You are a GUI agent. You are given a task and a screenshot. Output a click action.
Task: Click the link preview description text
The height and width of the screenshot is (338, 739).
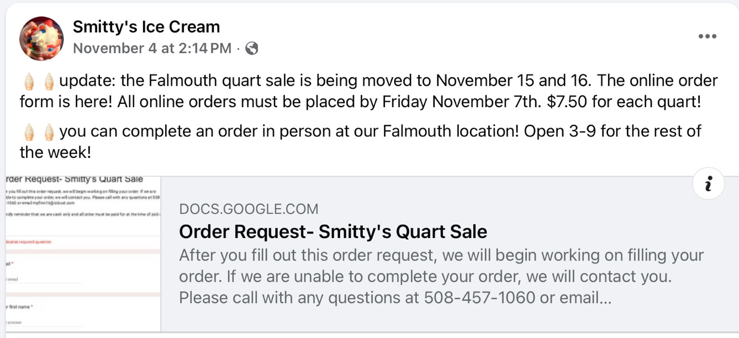(x=441, y=276)
